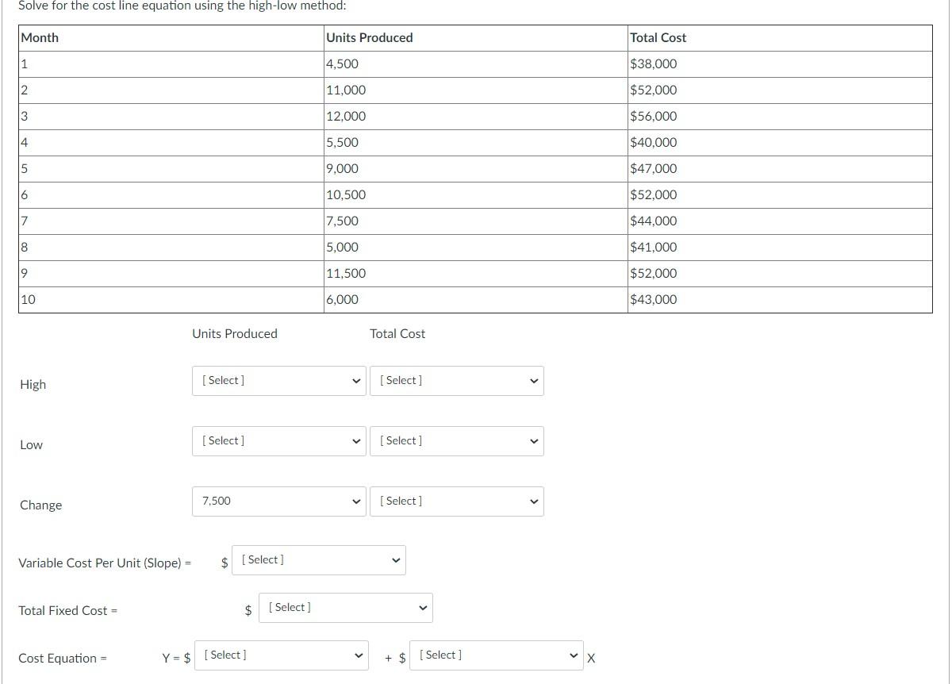Open the Low Total Cost dropdown

tap(456, 440)
